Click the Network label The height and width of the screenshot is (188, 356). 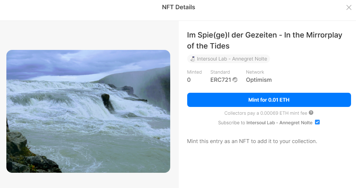click(255, 72)
